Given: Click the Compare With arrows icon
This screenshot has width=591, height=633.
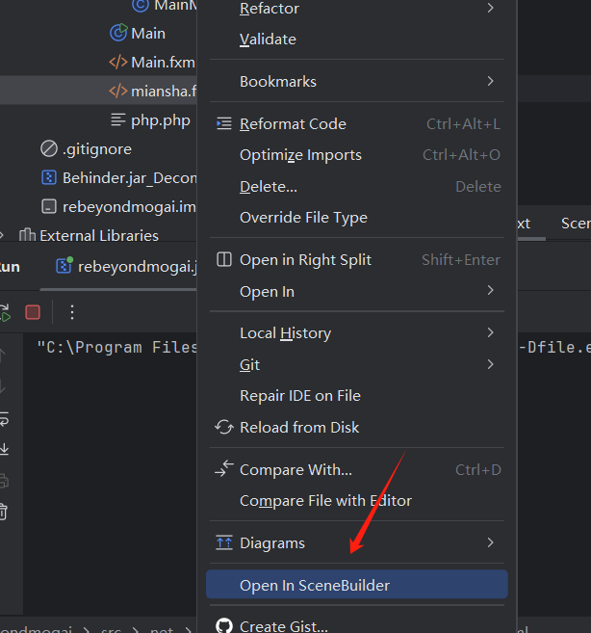Looking at the screenshot, I should click(x=224, y=468).
